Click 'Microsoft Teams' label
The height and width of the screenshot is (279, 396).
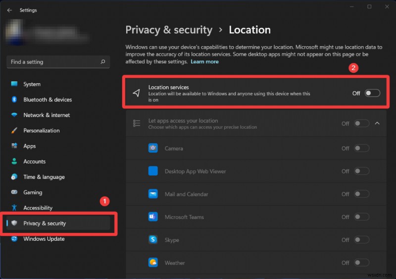184,217
